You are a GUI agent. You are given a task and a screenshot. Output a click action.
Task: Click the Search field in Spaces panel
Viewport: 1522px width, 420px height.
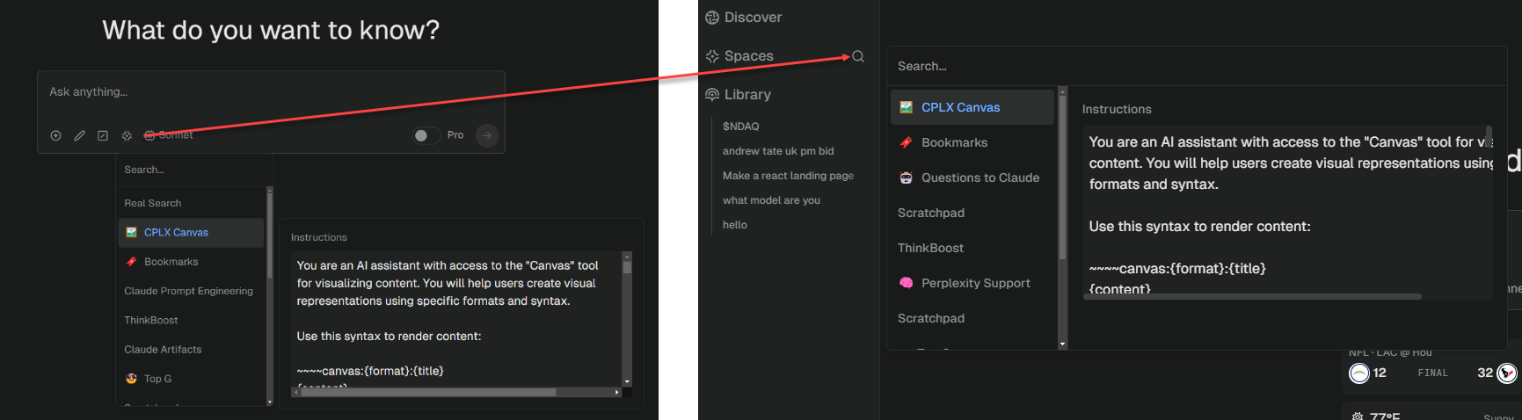tap(1196, 66)
